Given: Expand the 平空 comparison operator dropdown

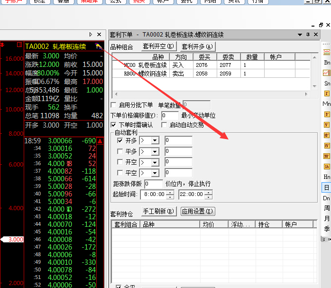Looking at the screenshot, I should [155, 173].
